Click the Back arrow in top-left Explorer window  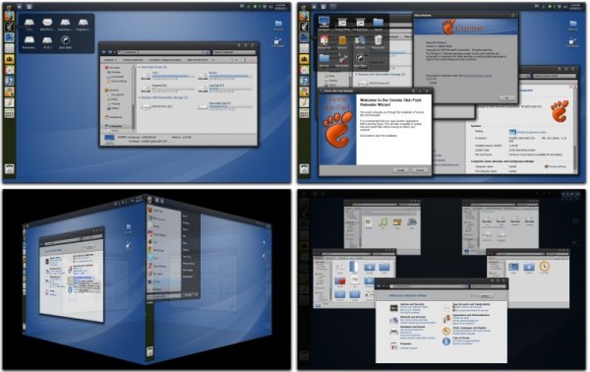pos(104,52)
